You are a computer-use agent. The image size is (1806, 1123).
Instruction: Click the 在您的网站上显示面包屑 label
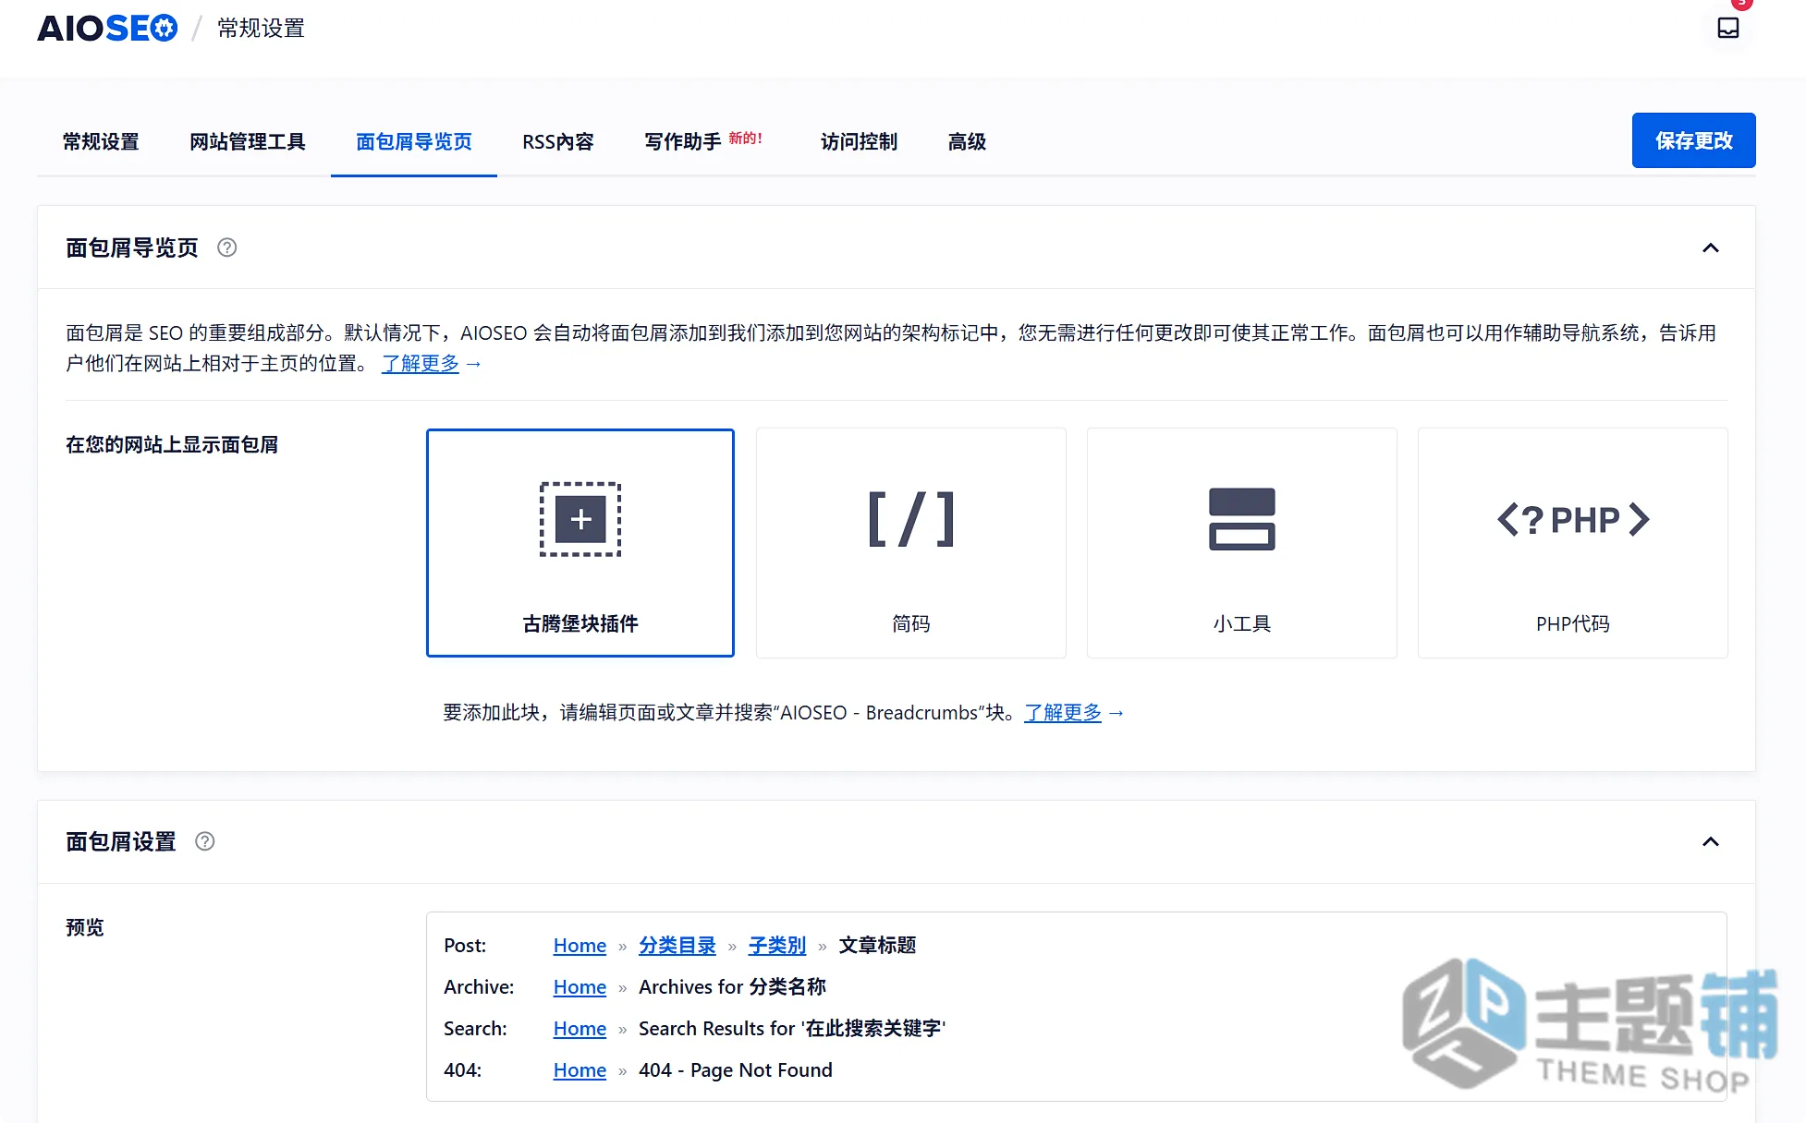[x=172, y=444]
